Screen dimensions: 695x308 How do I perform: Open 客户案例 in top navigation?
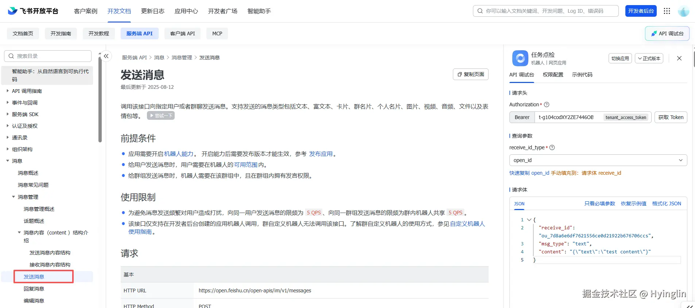pyautogui.click(x=86, y=11)
